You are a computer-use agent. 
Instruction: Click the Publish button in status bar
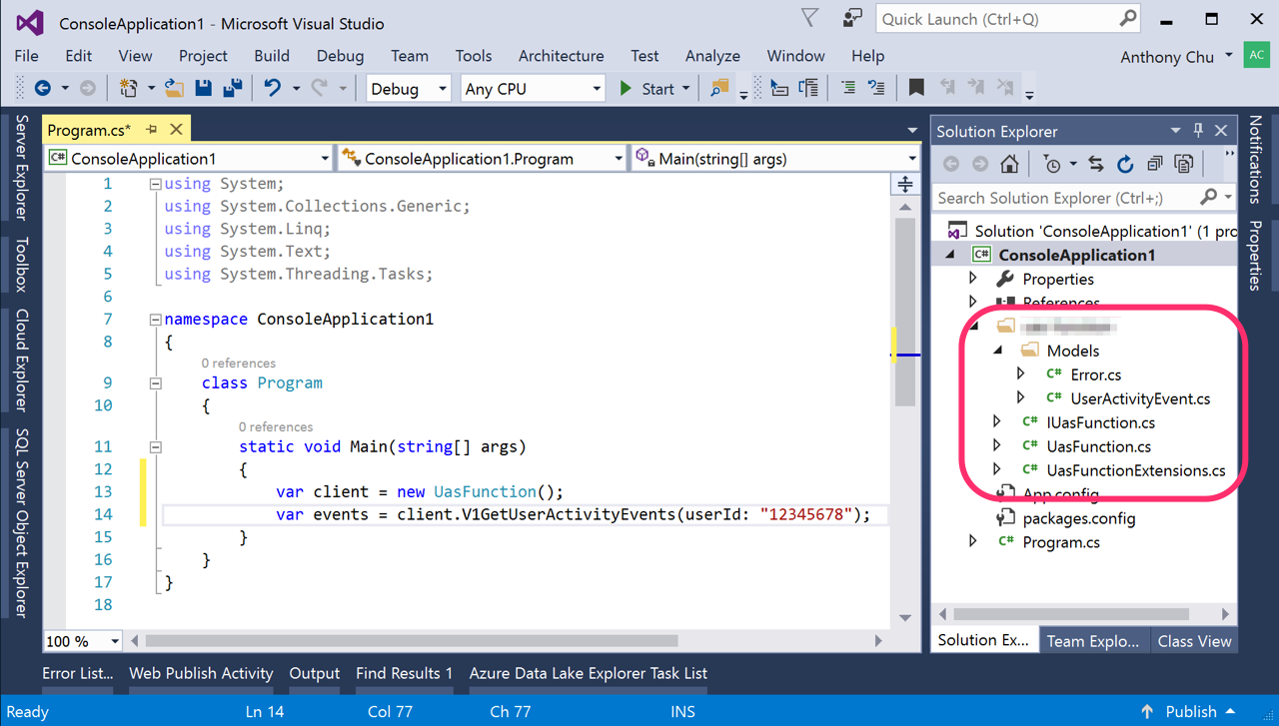(1190, 711)
